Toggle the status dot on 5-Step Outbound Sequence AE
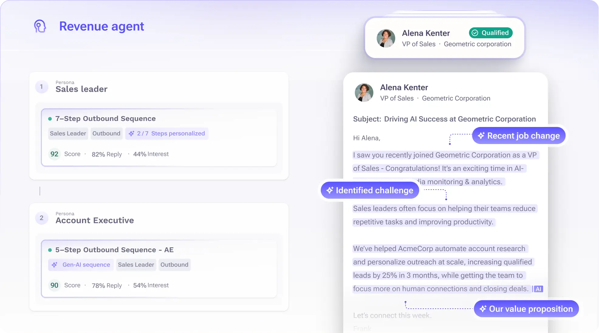 (x=50, y=250)
